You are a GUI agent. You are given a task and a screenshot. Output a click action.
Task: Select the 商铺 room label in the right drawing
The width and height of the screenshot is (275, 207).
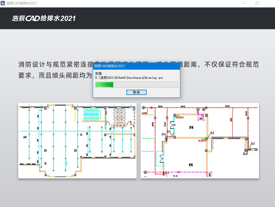point(191,127)
